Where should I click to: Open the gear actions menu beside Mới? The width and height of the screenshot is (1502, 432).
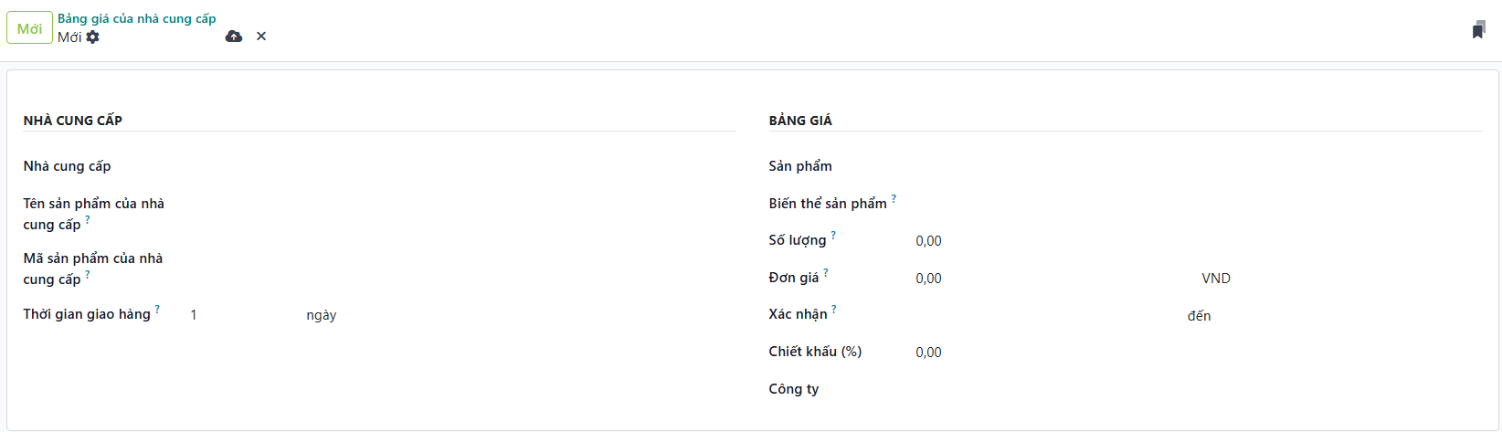[93, 37]
